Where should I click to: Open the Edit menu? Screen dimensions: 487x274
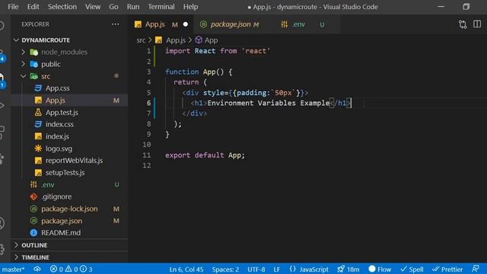point(33,7)
